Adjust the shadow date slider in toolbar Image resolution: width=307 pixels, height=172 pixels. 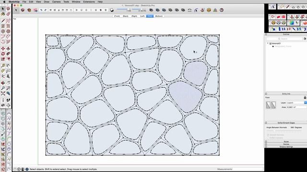[123, 9]
